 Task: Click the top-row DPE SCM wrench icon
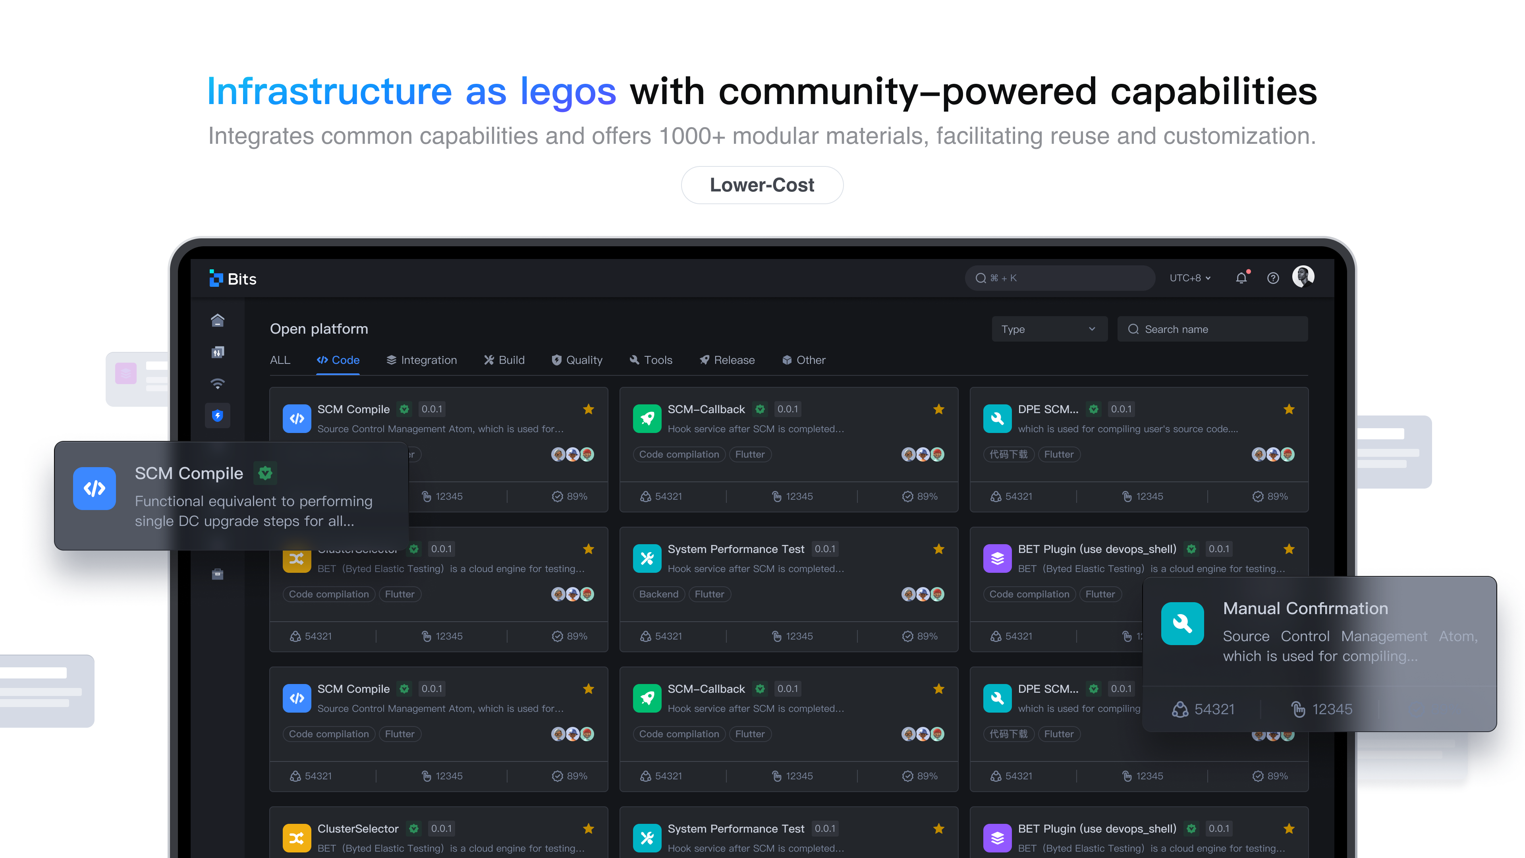click(x=998, y=419)
